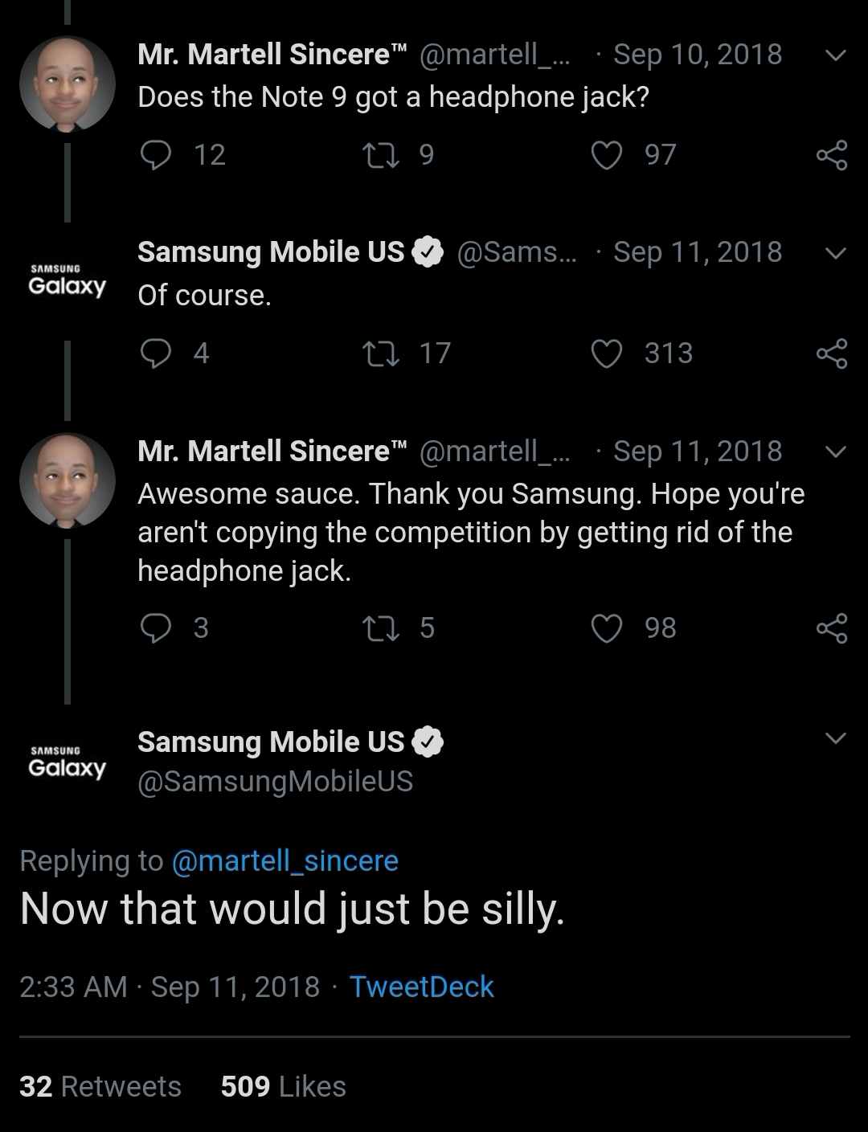
Task: Reply to Samsung's 'Of course.' tweet
Action: (156, 353)
